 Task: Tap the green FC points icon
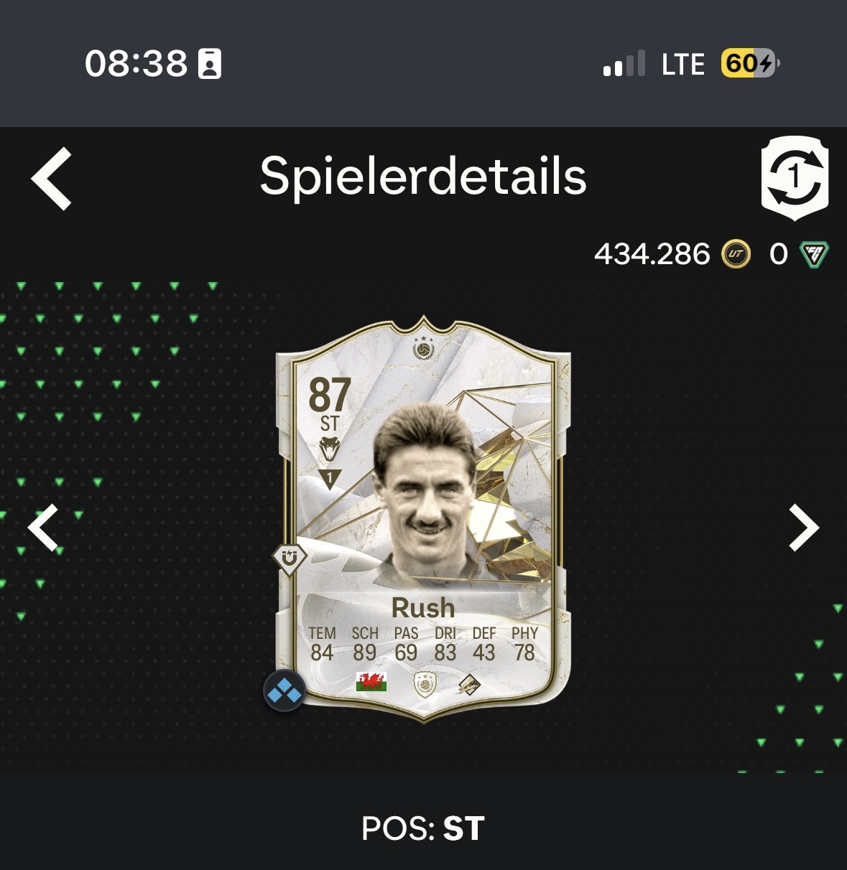[814, 254]
